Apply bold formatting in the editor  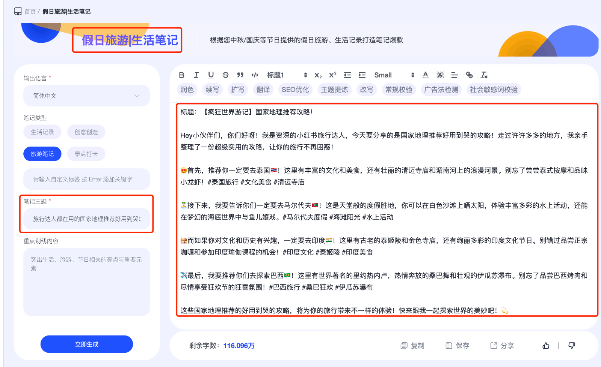coord(182,75)
